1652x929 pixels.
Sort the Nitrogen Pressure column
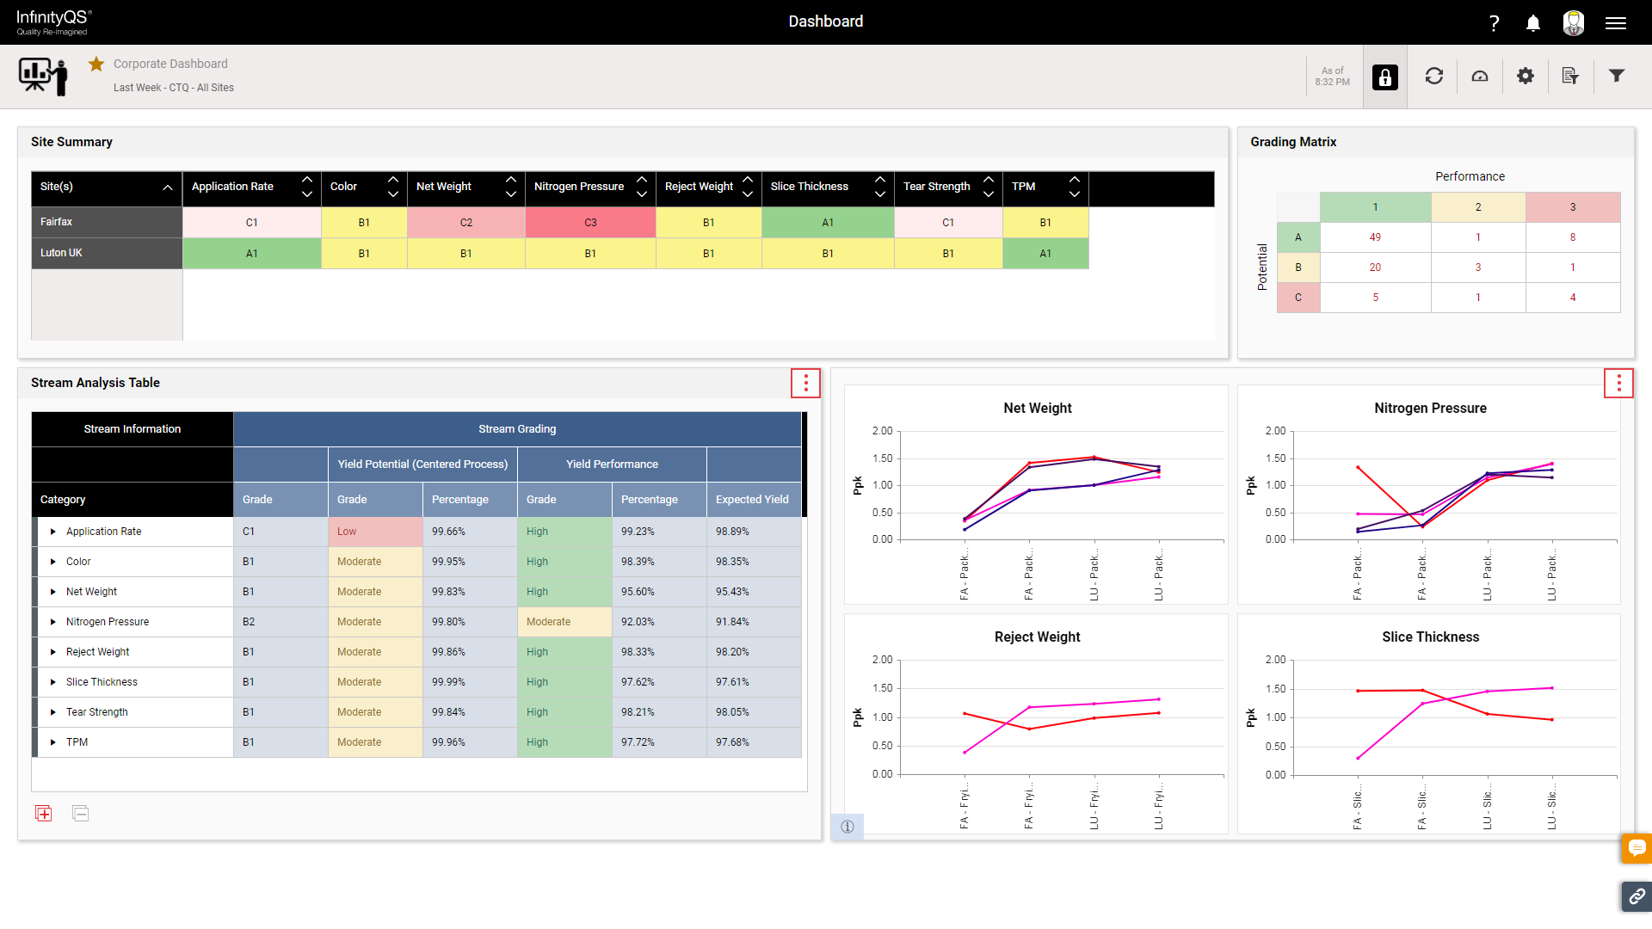pos(642,187)
